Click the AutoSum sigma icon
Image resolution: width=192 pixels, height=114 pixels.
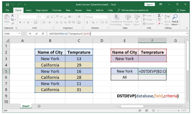(159, 16)
